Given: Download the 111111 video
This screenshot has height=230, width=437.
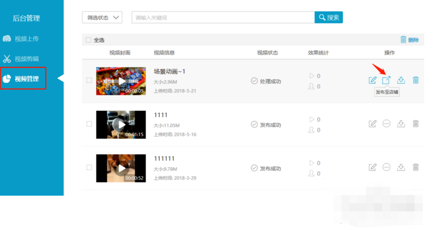Looking at the screenshot, I should click(x=401, y=167).
